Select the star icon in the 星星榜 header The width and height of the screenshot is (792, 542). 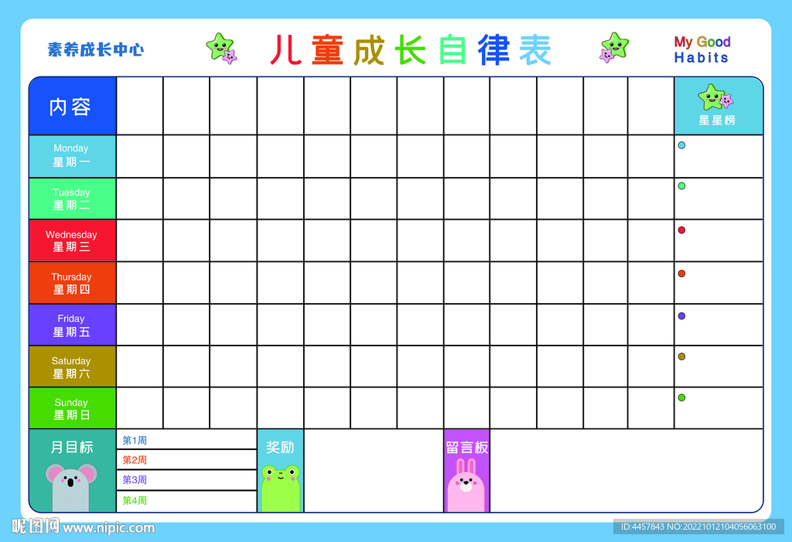coord(715,97)
